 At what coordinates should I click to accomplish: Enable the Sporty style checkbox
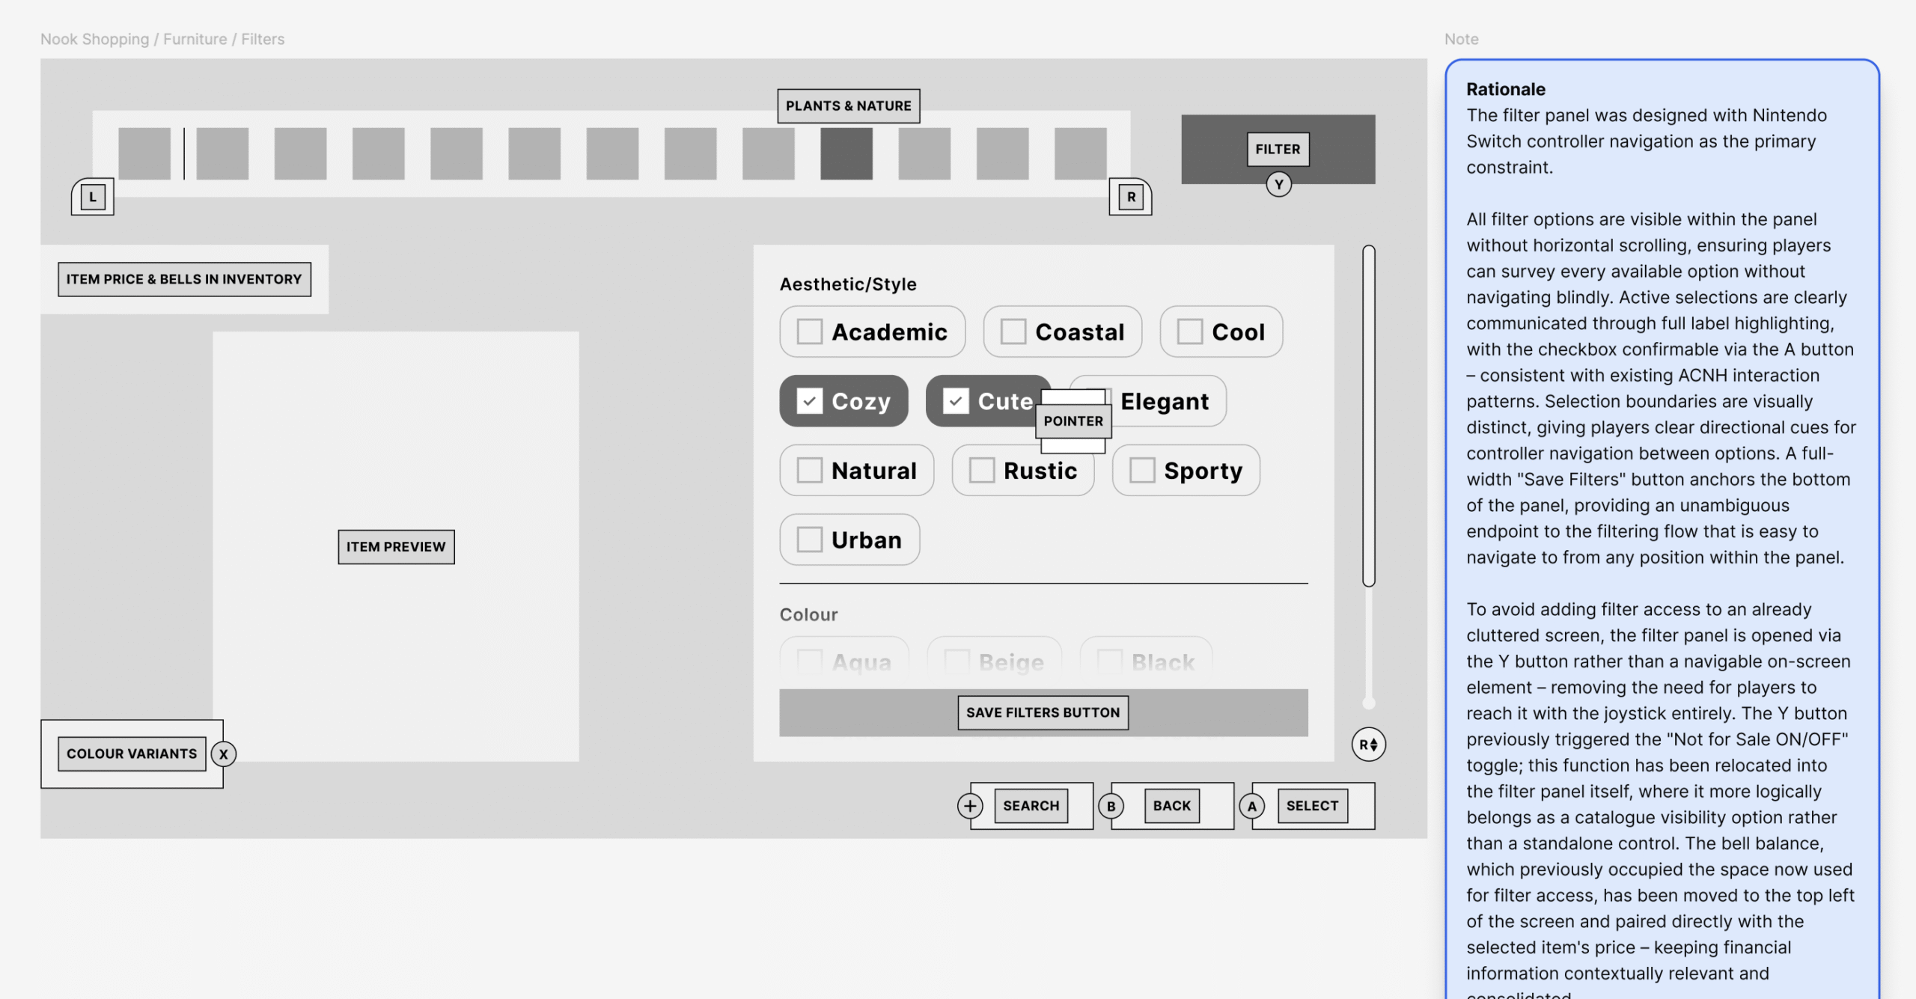pyautogui.click(x=1141, y=471)
